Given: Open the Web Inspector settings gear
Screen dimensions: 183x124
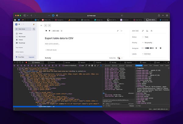Looking at the screenshot, I should [x=168, y=62].
